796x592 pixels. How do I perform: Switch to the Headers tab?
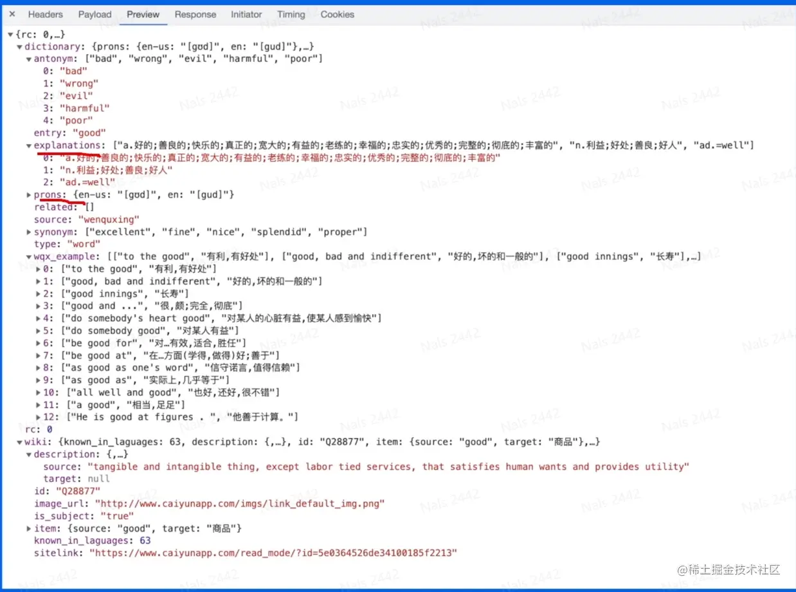click(x=46, y=14)
